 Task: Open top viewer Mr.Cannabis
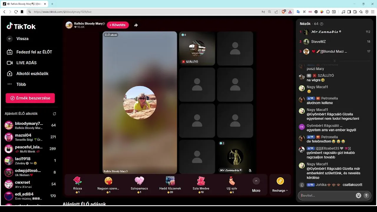(x=335, y=32)
